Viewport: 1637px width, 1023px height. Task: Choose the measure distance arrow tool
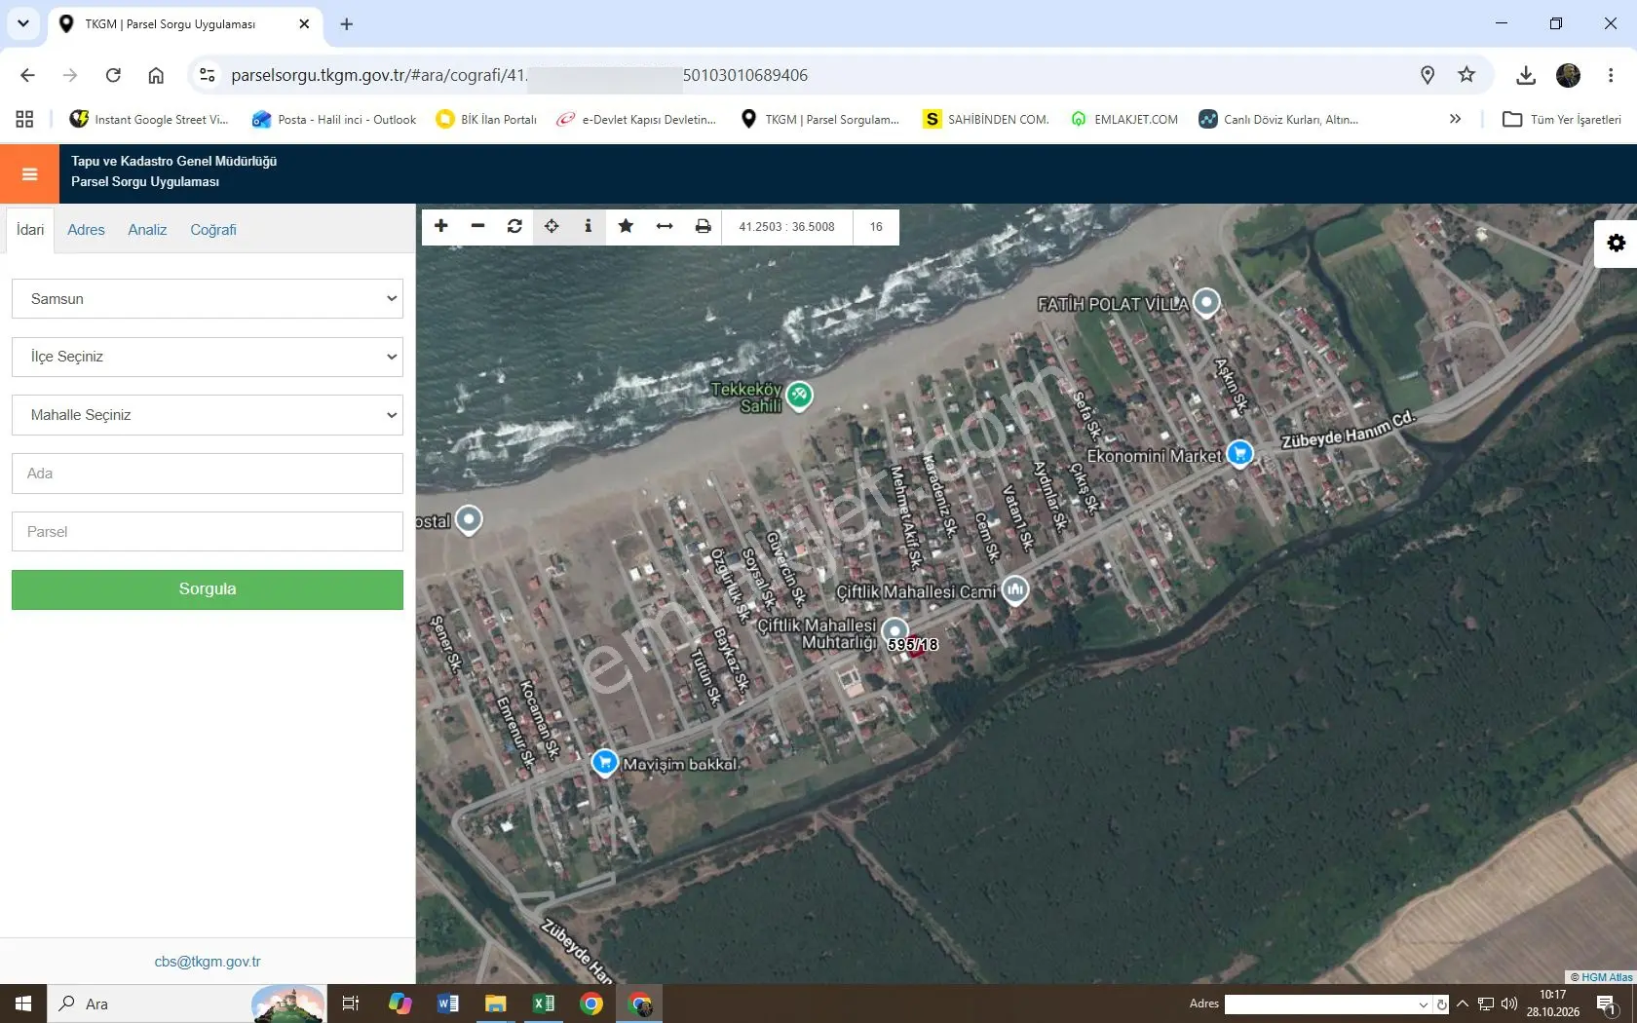point(665,226)
